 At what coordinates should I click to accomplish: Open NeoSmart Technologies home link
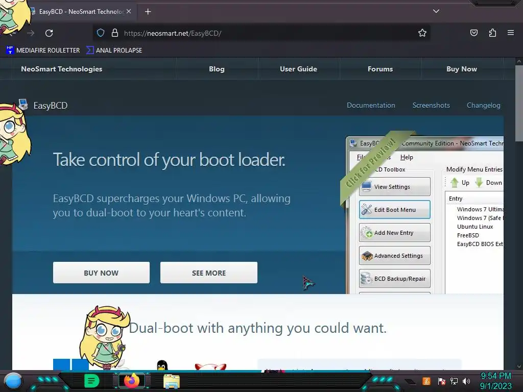(x=61, y=69)
